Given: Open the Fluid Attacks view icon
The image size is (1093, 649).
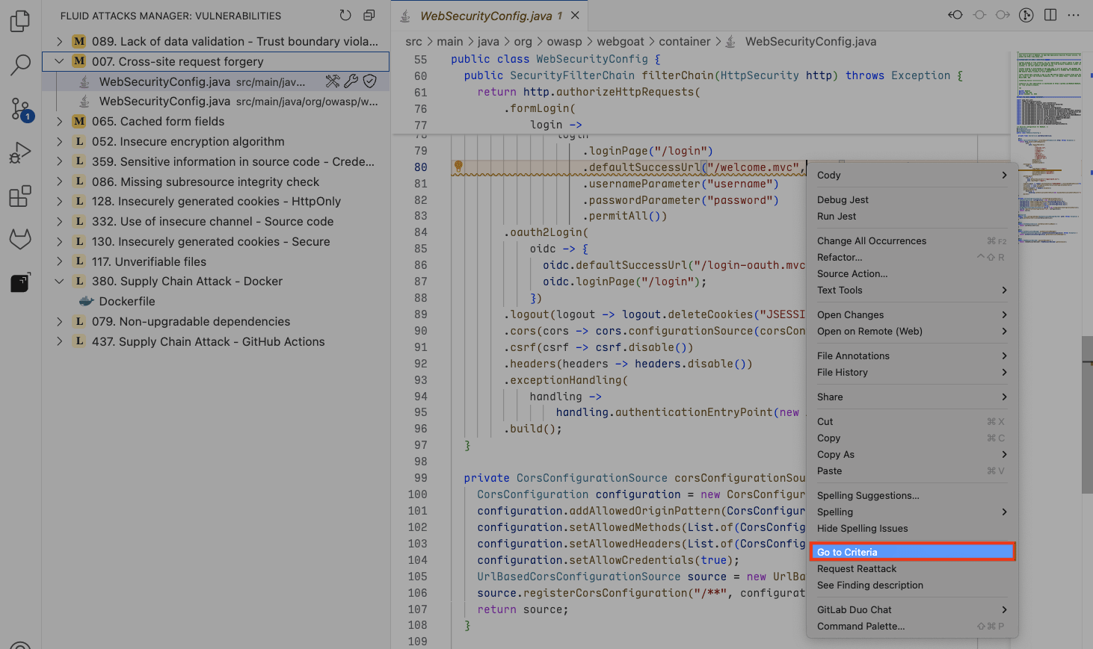Looking at the screenshot, I should 20,282.
